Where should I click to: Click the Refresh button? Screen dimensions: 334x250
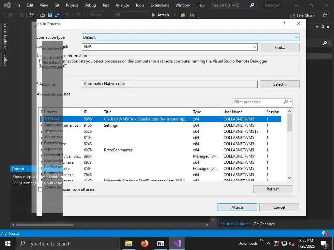[273, 189]
